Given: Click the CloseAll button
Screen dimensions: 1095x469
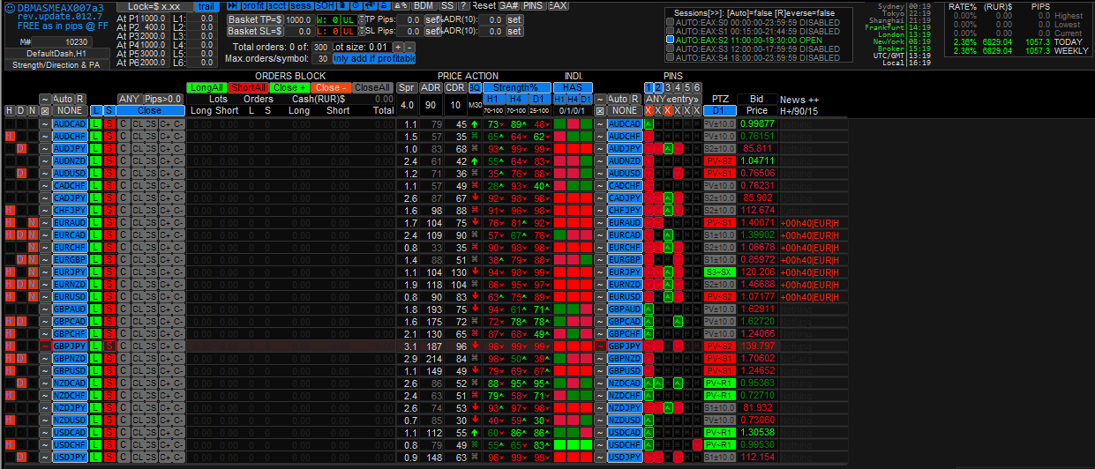Looking at the screenshot, I should coord(372,87).
